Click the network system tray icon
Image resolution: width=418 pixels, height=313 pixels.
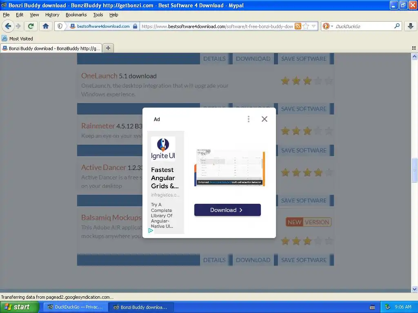click(387, 307)
